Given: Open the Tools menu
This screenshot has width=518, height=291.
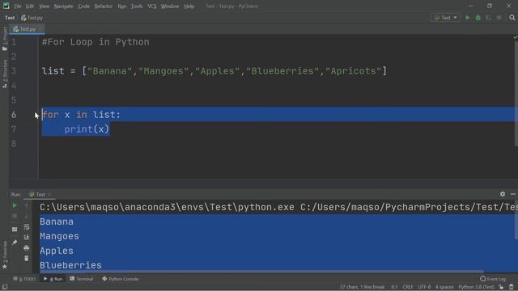Looking at the screenshot, I should [137, 6].
